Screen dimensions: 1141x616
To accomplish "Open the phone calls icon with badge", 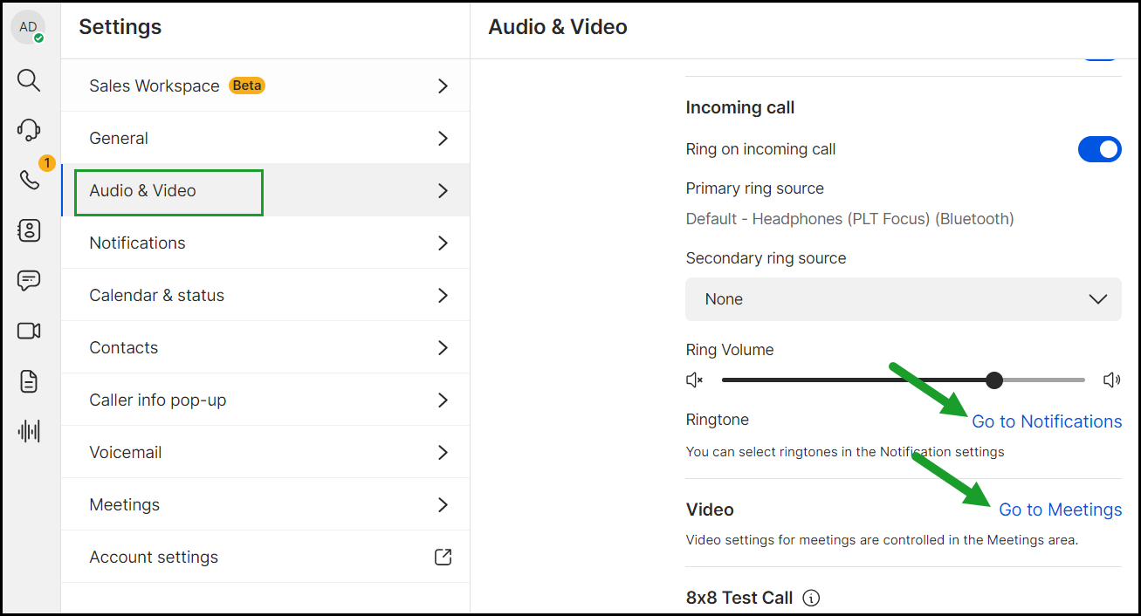I will click(29, 180).
